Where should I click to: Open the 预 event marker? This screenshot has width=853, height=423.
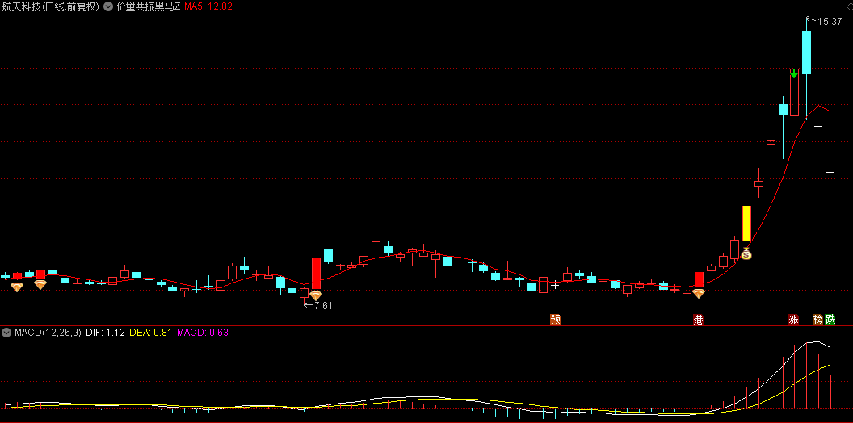point(555,319)
